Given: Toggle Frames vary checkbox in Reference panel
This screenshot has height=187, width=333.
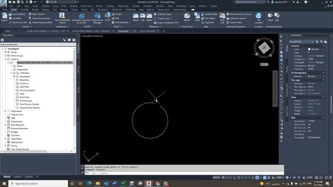Looking at the screenshot, I should [155, 19].
